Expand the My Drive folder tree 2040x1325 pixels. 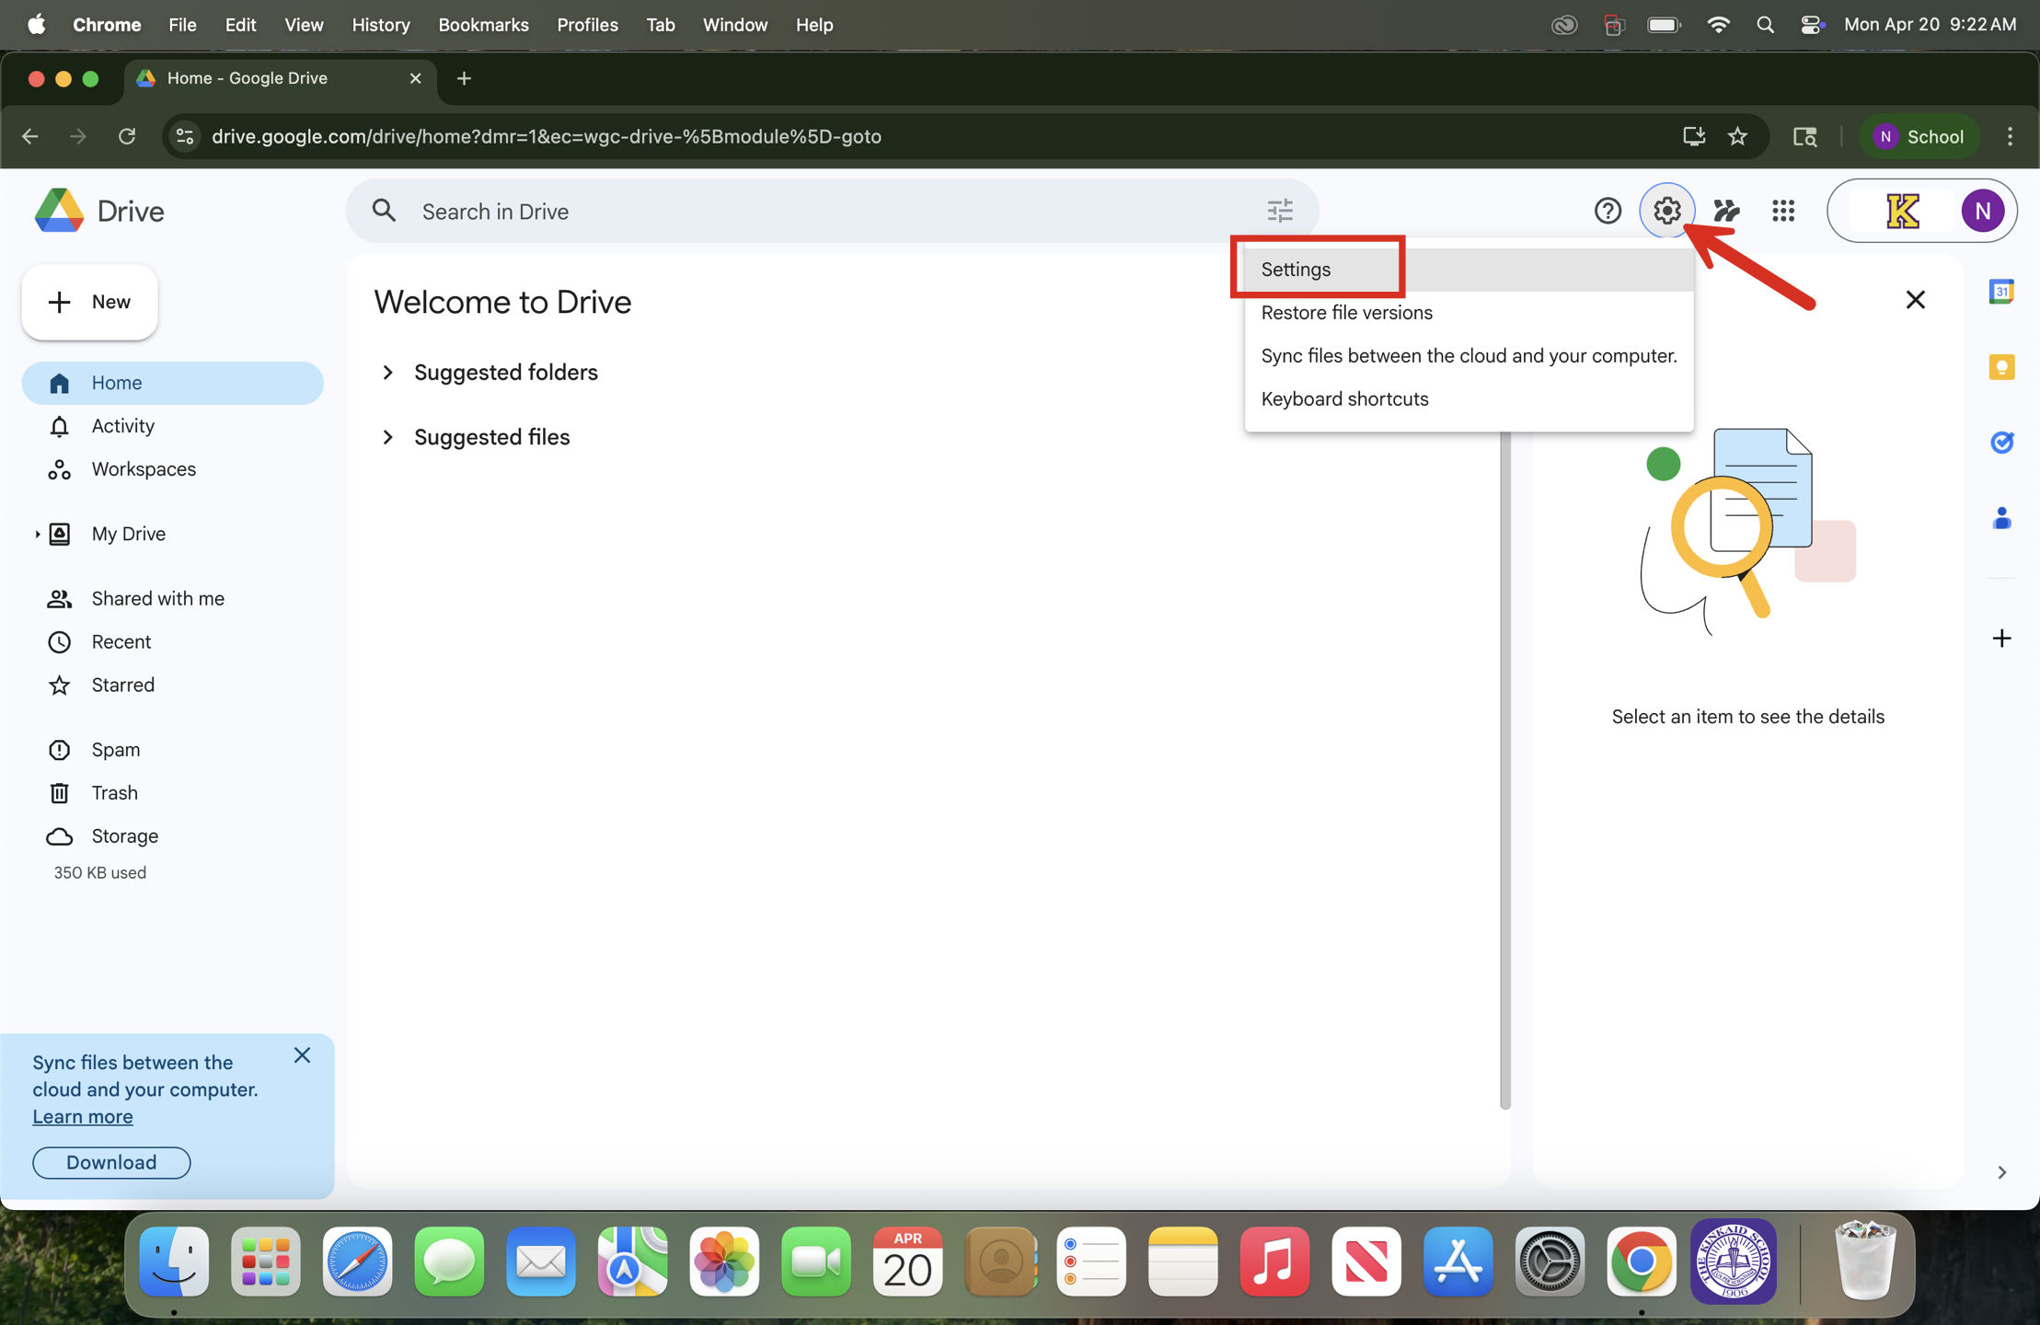[x=37, y=535]
